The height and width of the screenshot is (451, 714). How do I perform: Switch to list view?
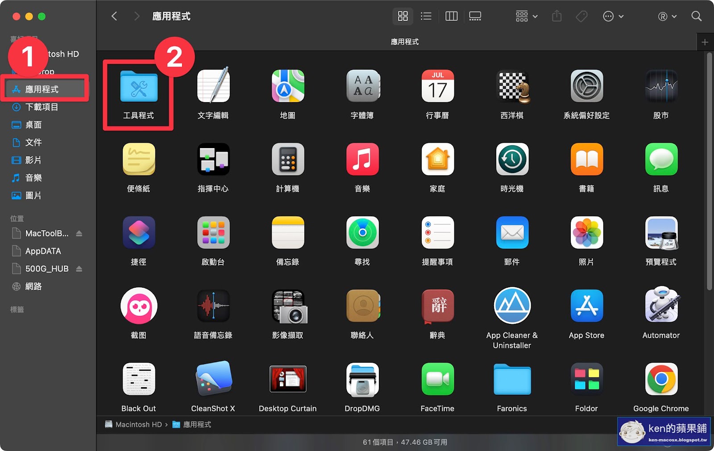426,17
